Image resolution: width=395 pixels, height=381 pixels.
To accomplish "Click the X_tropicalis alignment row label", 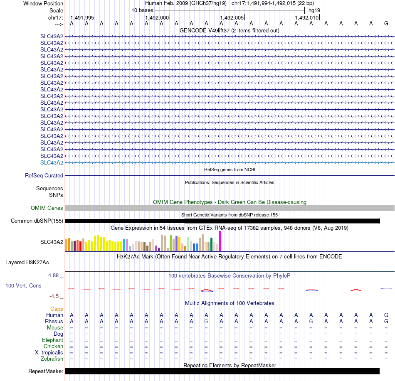I will coord(49,353).
